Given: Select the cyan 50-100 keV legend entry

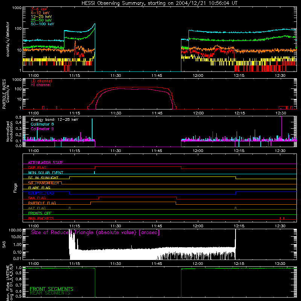Looking at the screenshot, I should (x=43, y=24).
